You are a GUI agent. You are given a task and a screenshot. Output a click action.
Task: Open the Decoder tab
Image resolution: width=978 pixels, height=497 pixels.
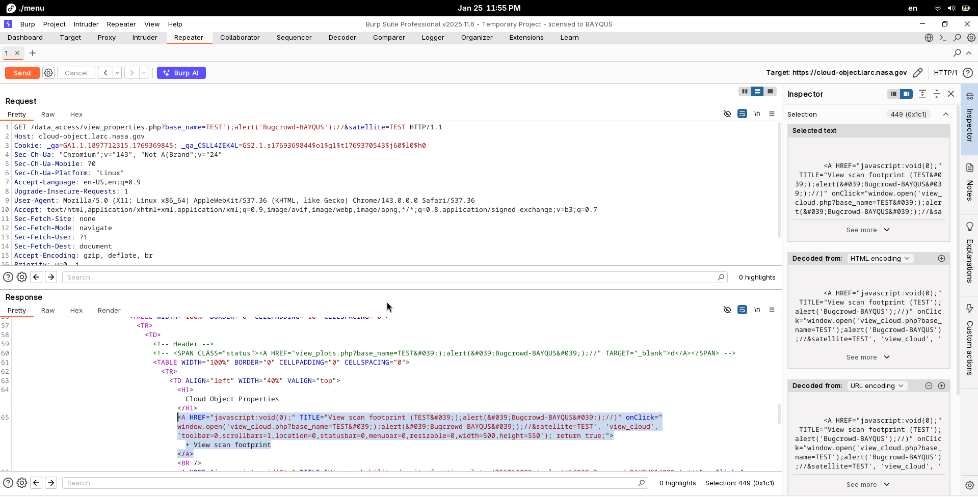pos(342,38)
